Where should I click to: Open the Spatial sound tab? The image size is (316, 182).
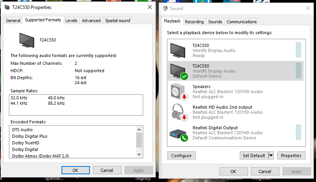[118, 21]
